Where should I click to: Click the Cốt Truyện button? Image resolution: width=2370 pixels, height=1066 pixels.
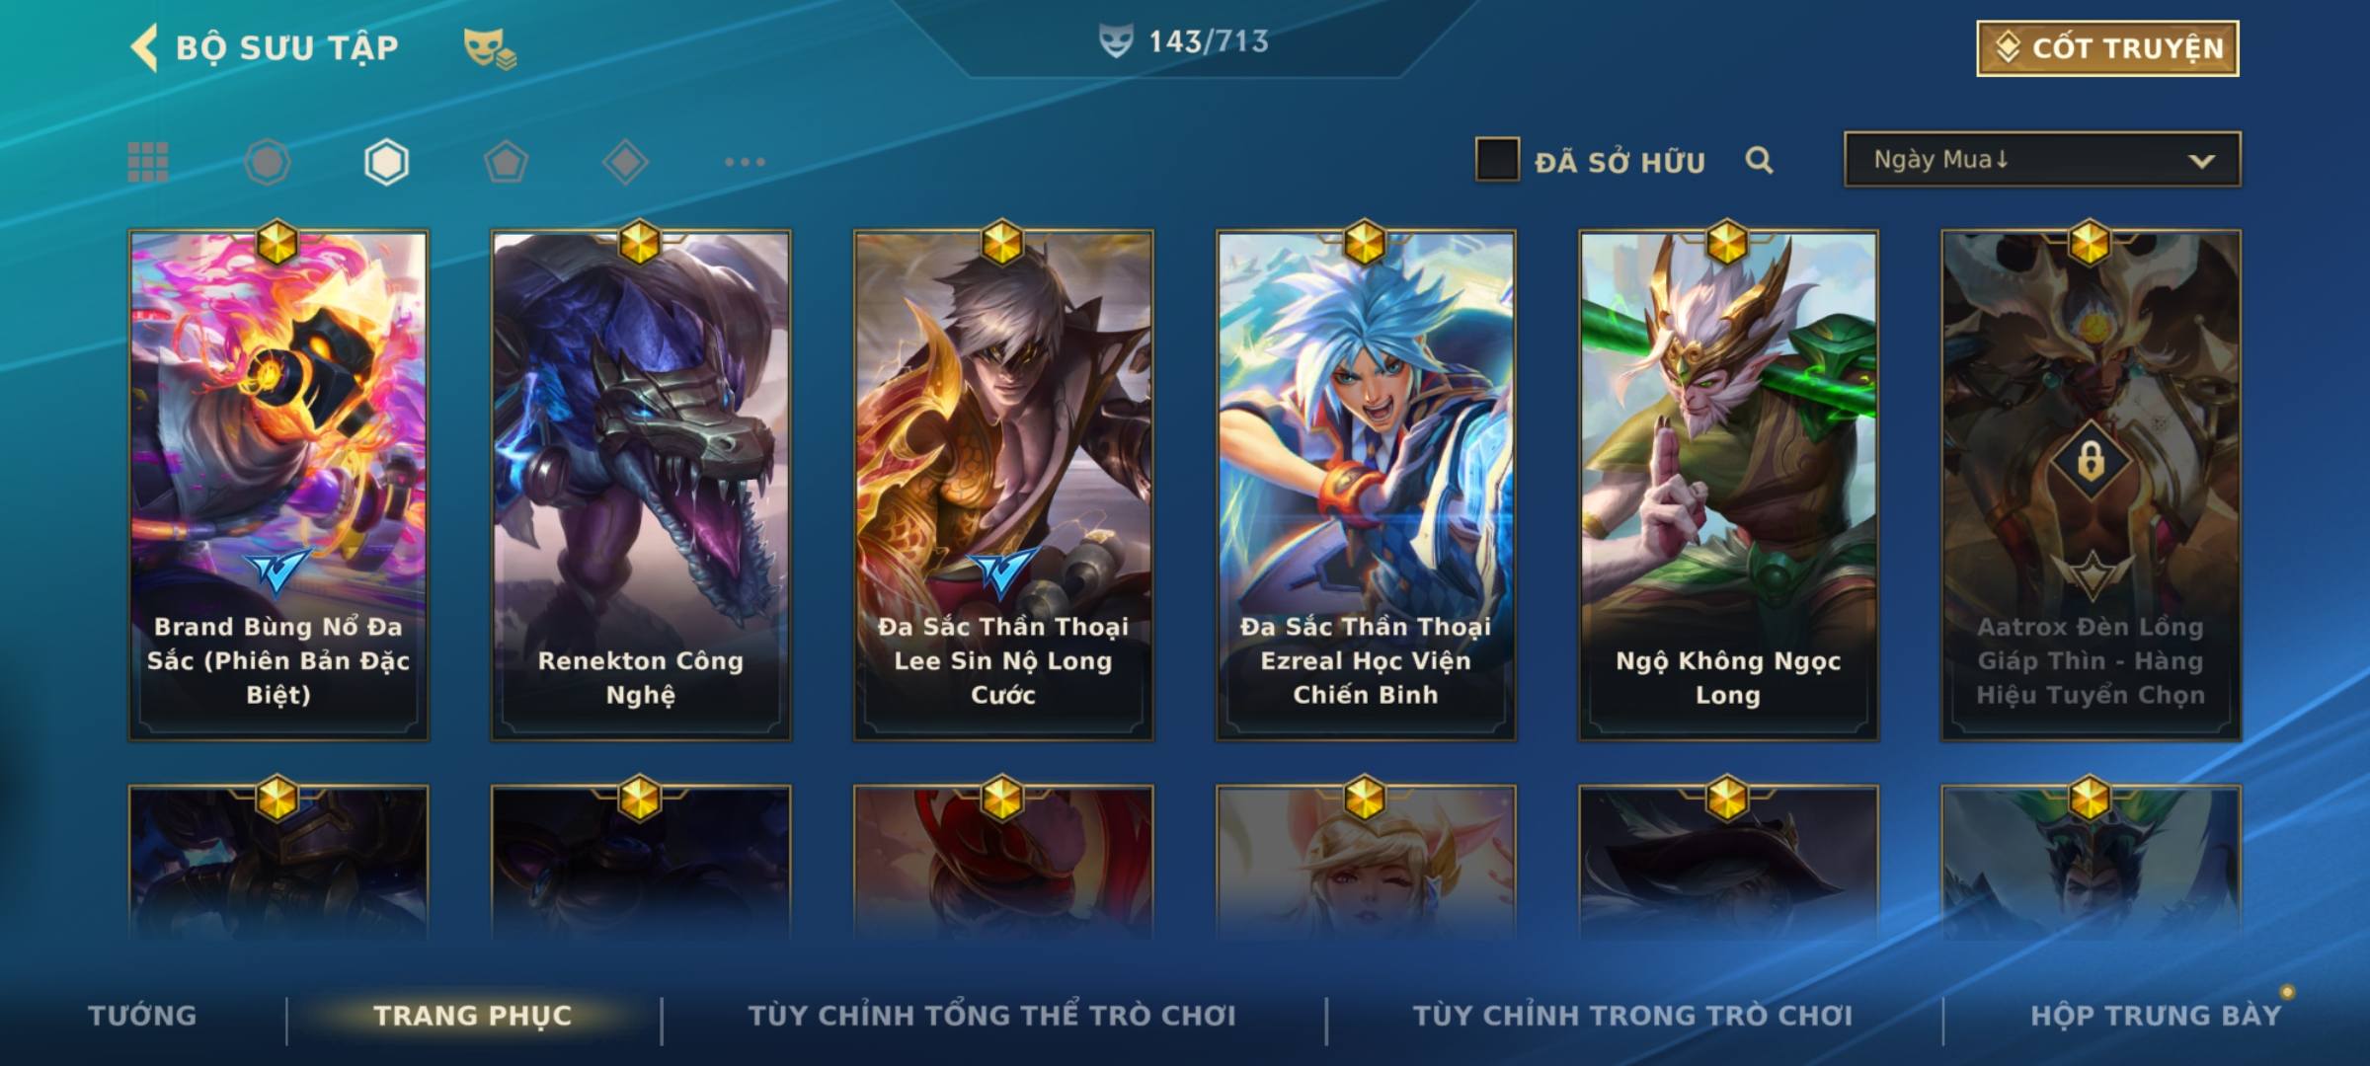pyautogui.click(x=2107, y=48)
